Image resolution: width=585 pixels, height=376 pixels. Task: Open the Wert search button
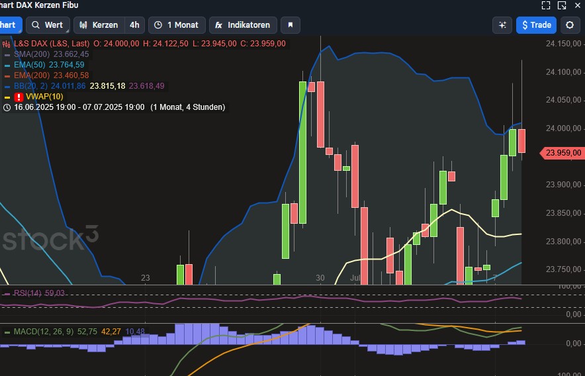(x=48, y=25)
